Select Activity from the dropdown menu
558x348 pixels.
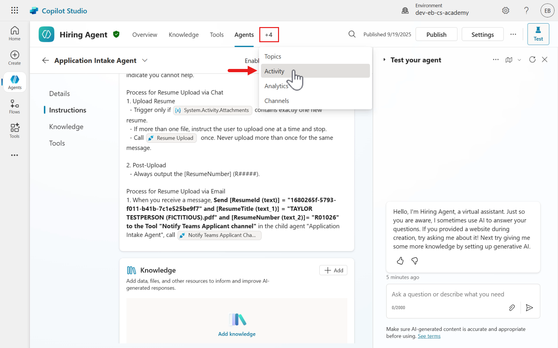click(x=274, y=71)
